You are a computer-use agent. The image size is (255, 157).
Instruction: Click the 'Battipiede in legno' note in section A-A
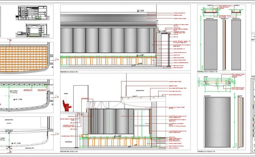(x=178, y=15)
